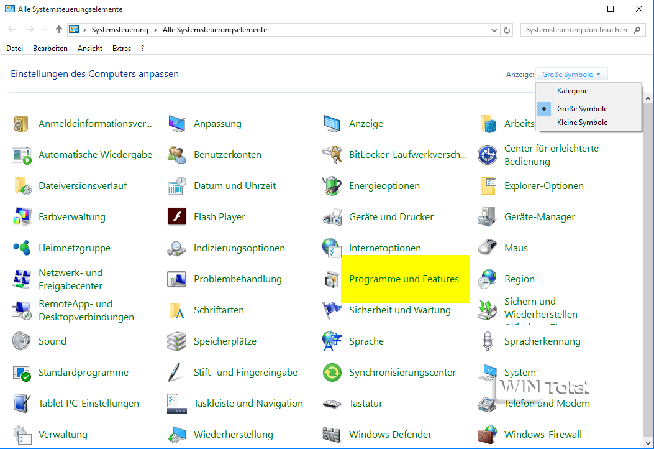Click the Energieoptionen battery icon

(x=332, y=186)
